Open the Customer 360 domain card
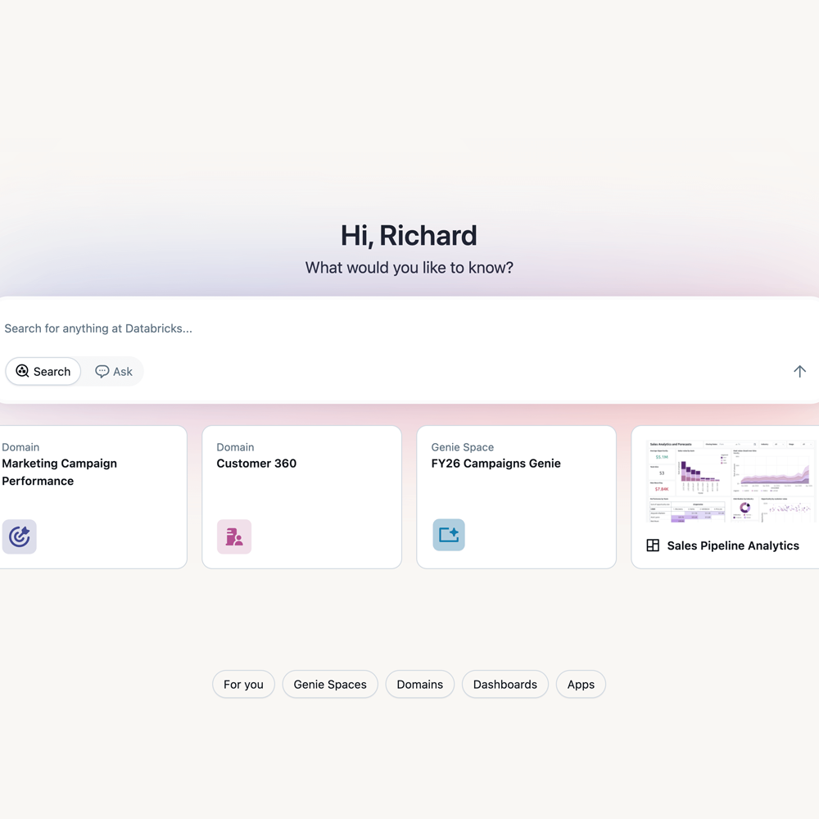Viewport: 819px width, 819px height. coord(301,495)
